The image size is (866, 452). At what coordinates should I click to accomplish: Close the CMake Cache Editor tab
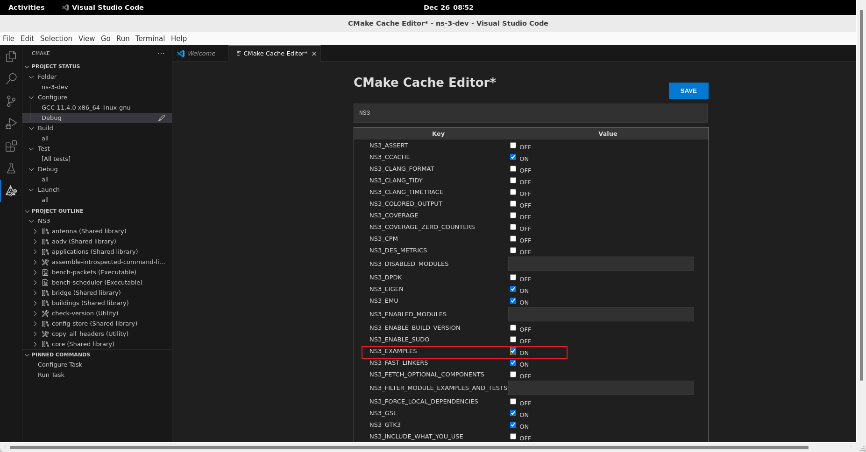click(x=314, y=54)
